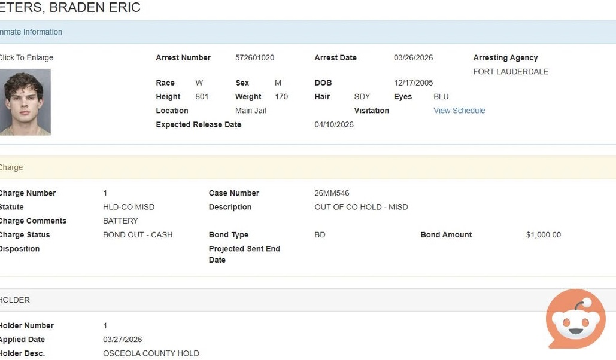The width and height of the screenshot is (616, 360).
Task: Click charge comments value BATTERY
Action: pyautogui.click(x=120, y=221)
